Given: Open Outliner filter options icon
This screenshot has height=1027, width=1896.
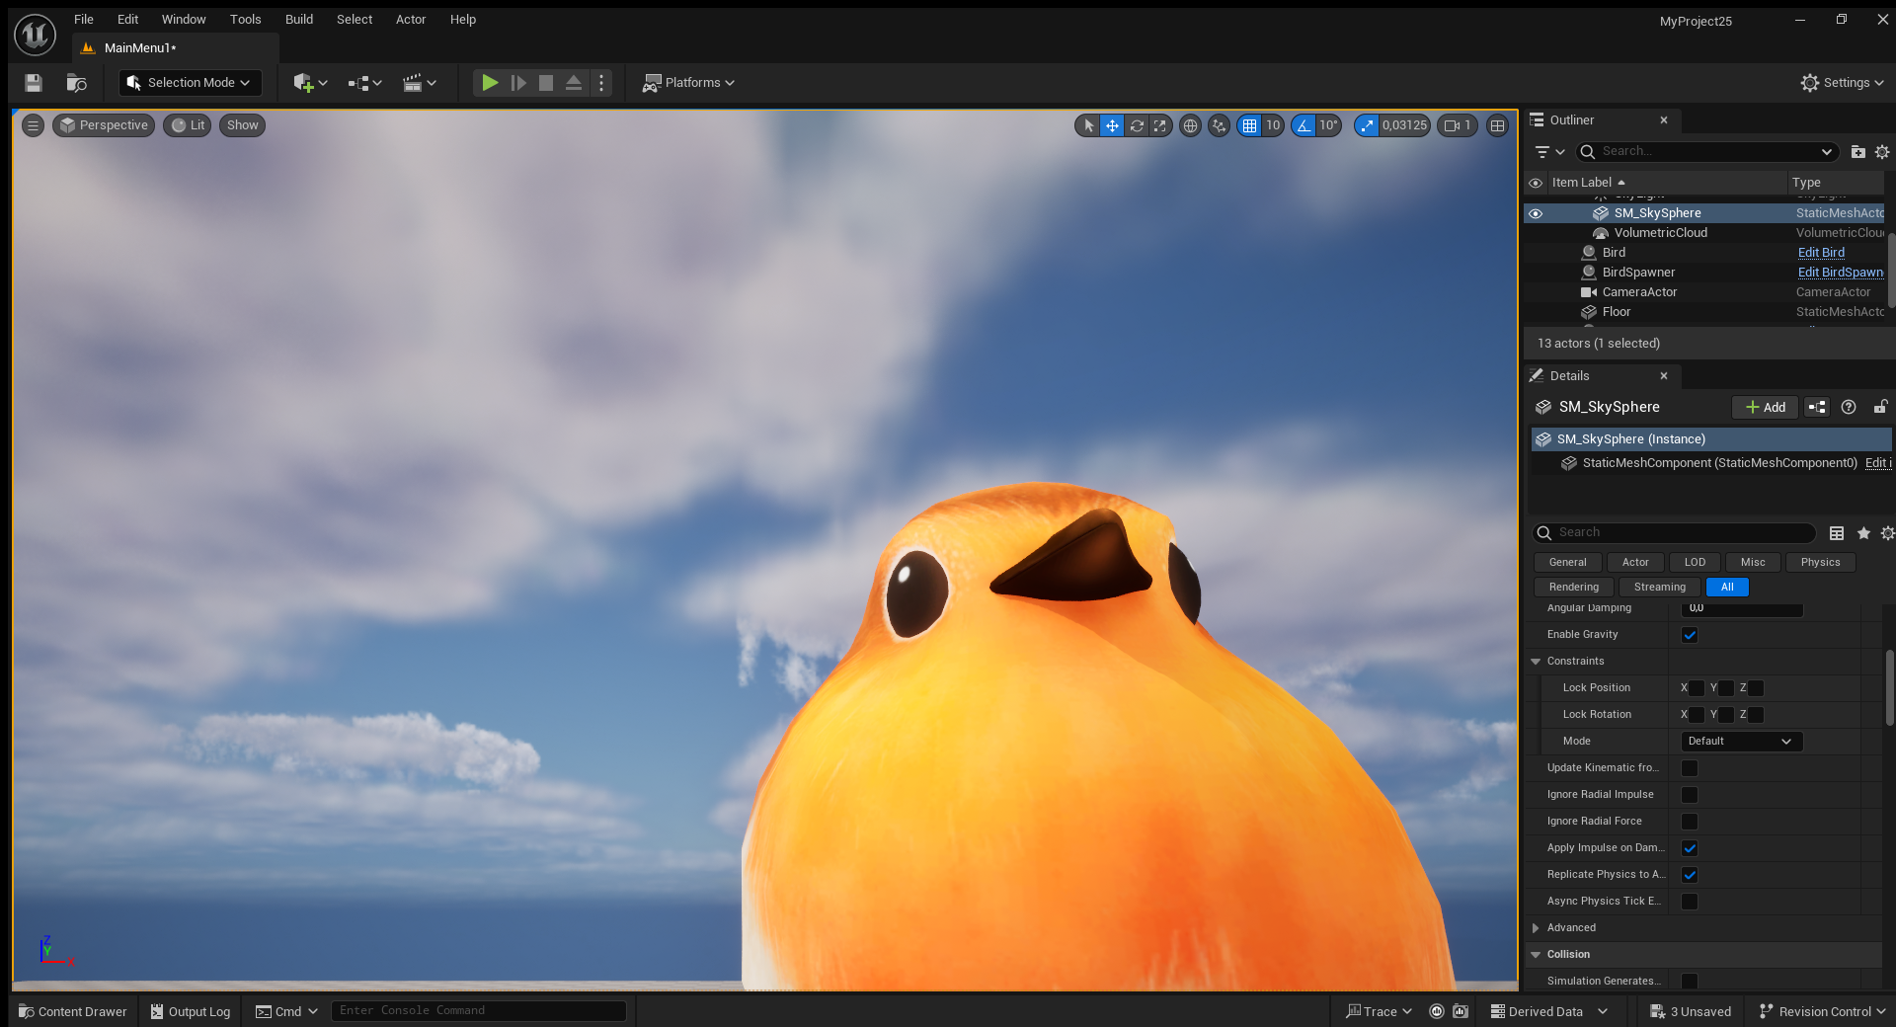Looking at the screenshot, I should (x=1549, y=152).
